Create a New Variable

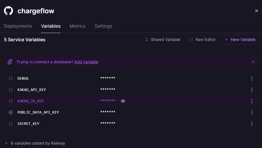(240, 40)
